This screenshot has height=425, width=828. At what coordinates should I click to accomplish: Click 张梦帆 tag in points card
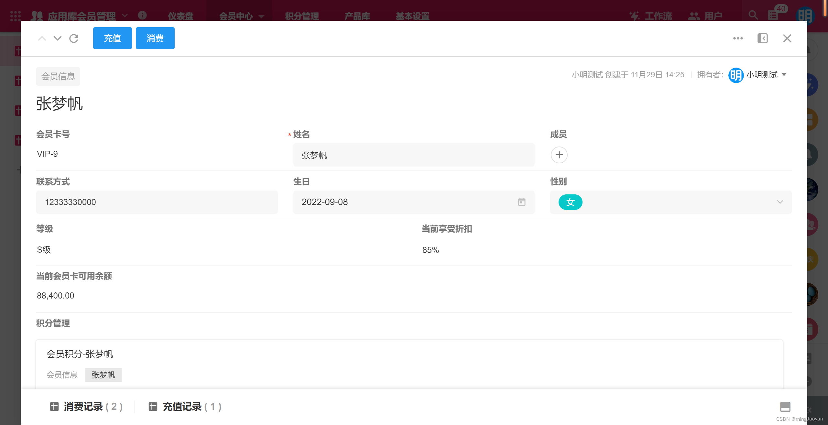[x=103, y=375]
